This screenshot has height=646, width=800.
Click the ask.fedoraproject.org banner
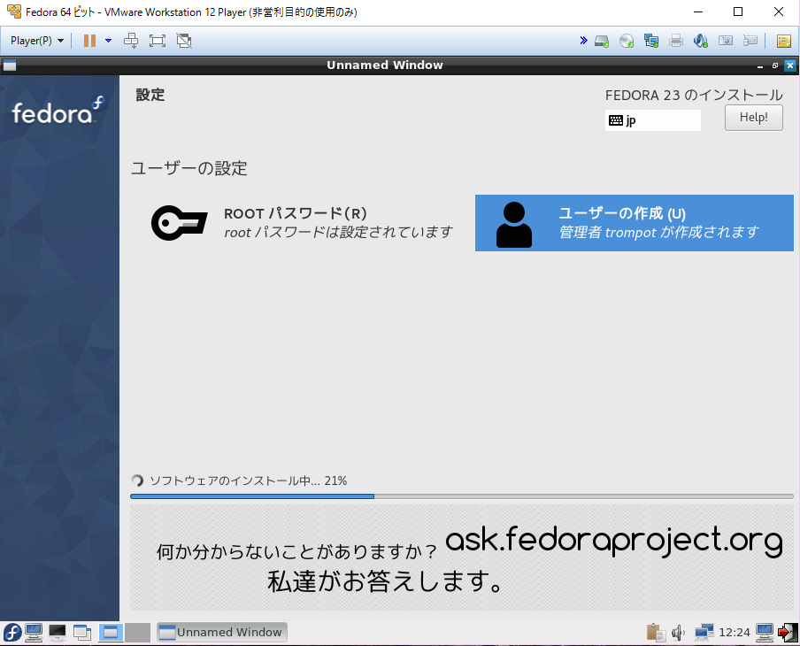(x=462, y=558)
